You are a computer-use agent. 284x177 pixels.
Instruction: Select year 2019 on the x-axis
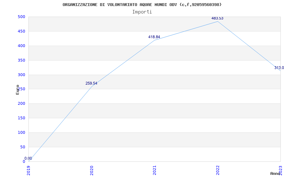coord(28,170)
